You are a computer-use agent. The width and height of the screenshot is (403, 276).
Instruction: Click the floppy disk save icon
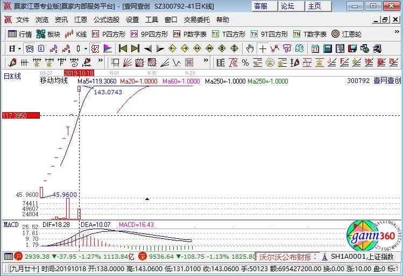tap(352, 49)
